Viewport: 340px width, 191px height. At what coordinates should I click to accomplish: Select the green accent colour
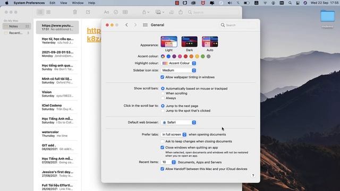coord(203,56)
